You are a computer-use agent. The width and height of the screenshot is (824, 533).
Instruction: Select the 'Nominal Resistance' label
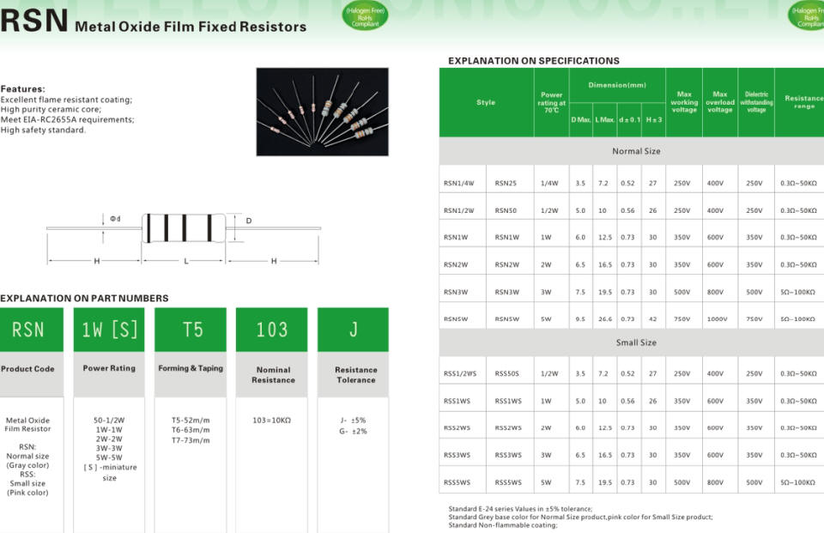click(x=273, y=375)
